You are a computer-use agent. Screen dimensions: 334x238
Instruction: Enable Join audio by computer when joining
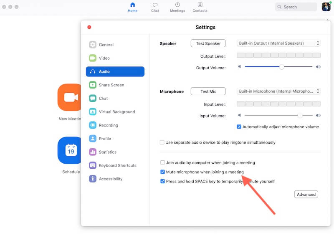click(162, 162)
